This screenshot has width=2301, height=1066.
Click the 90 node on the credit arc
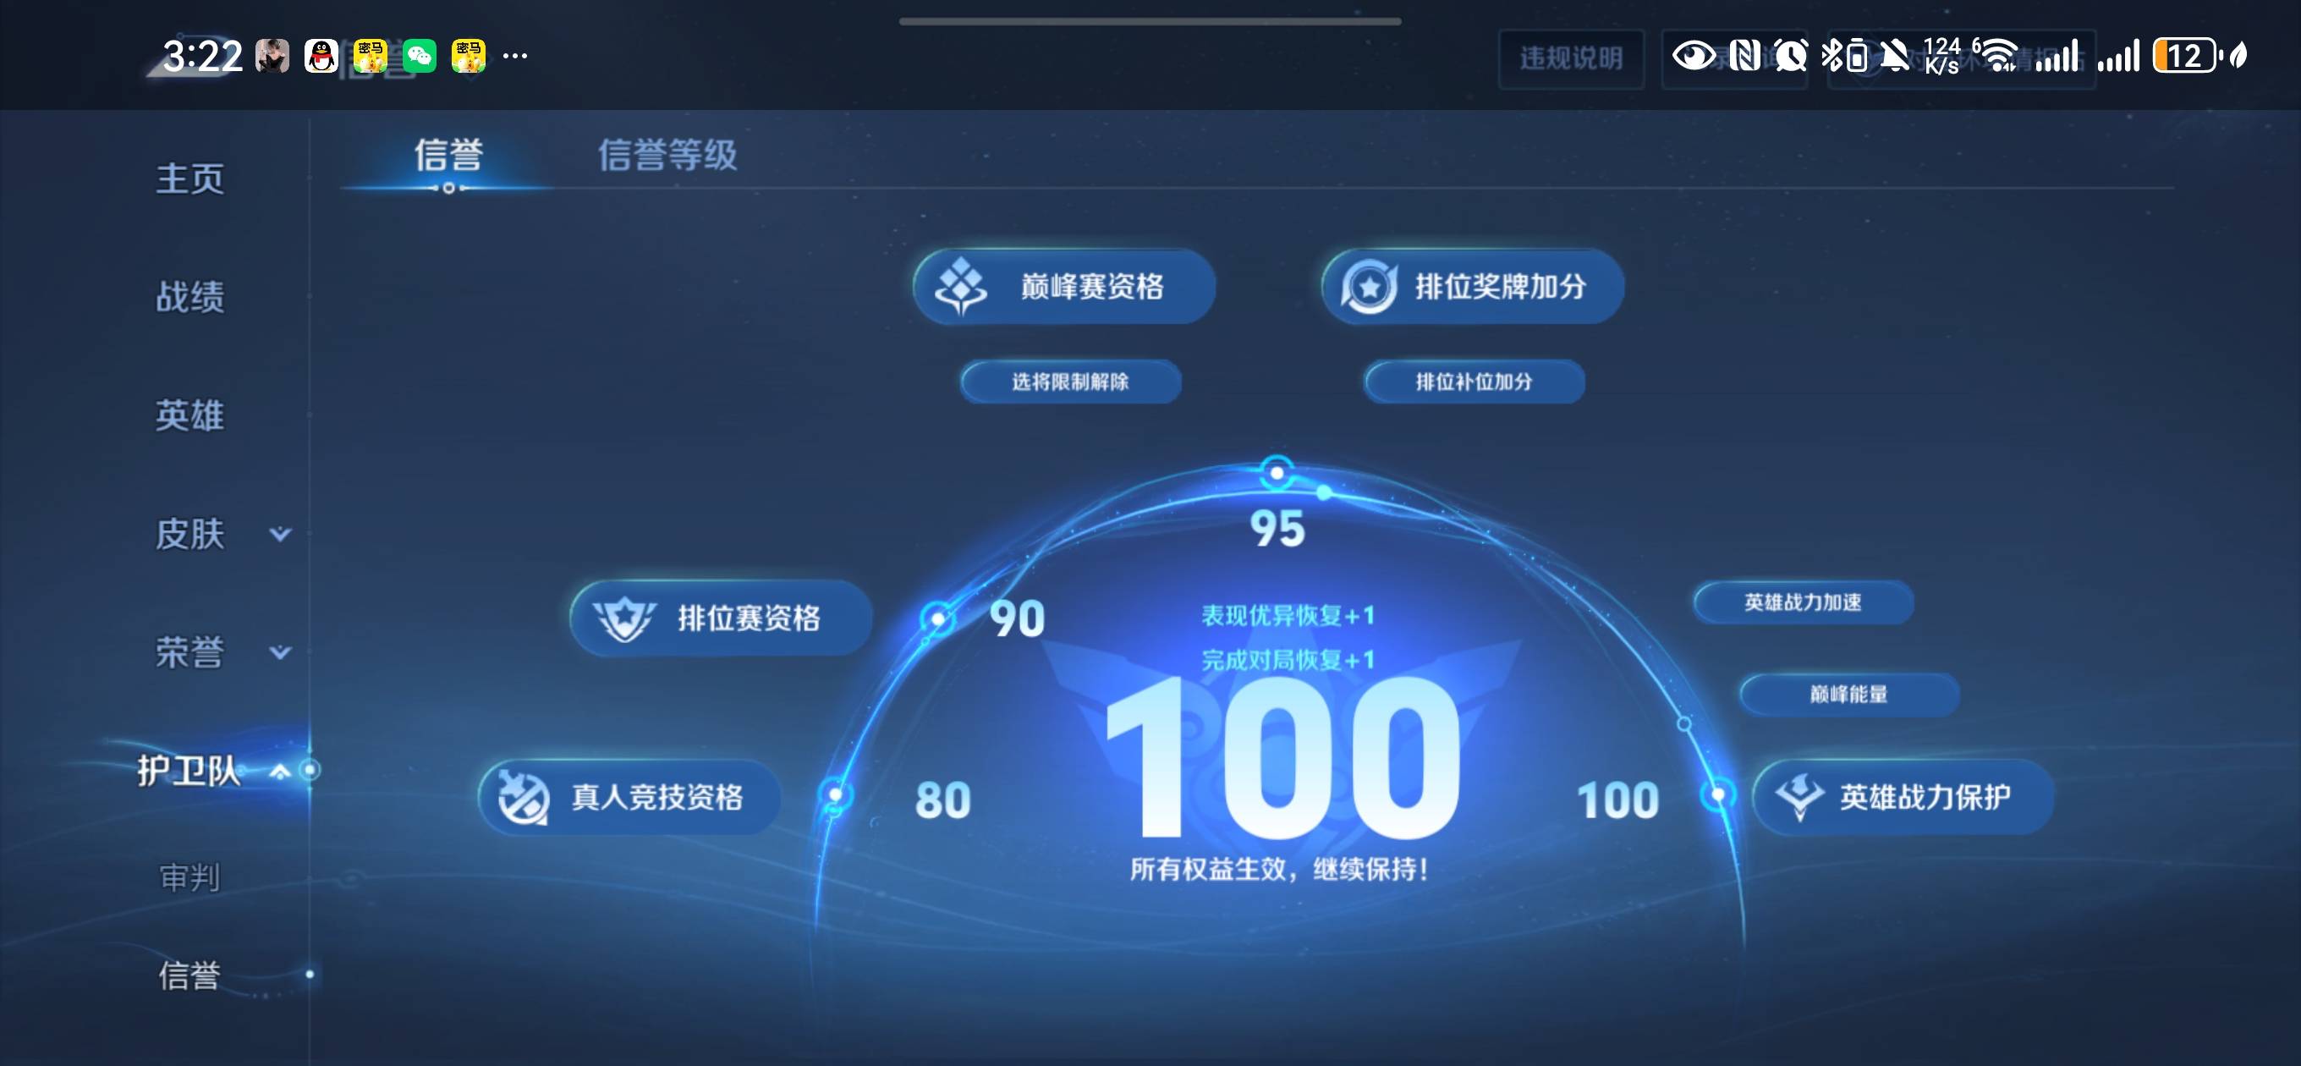pyautogui.click(x=937, y=618)
